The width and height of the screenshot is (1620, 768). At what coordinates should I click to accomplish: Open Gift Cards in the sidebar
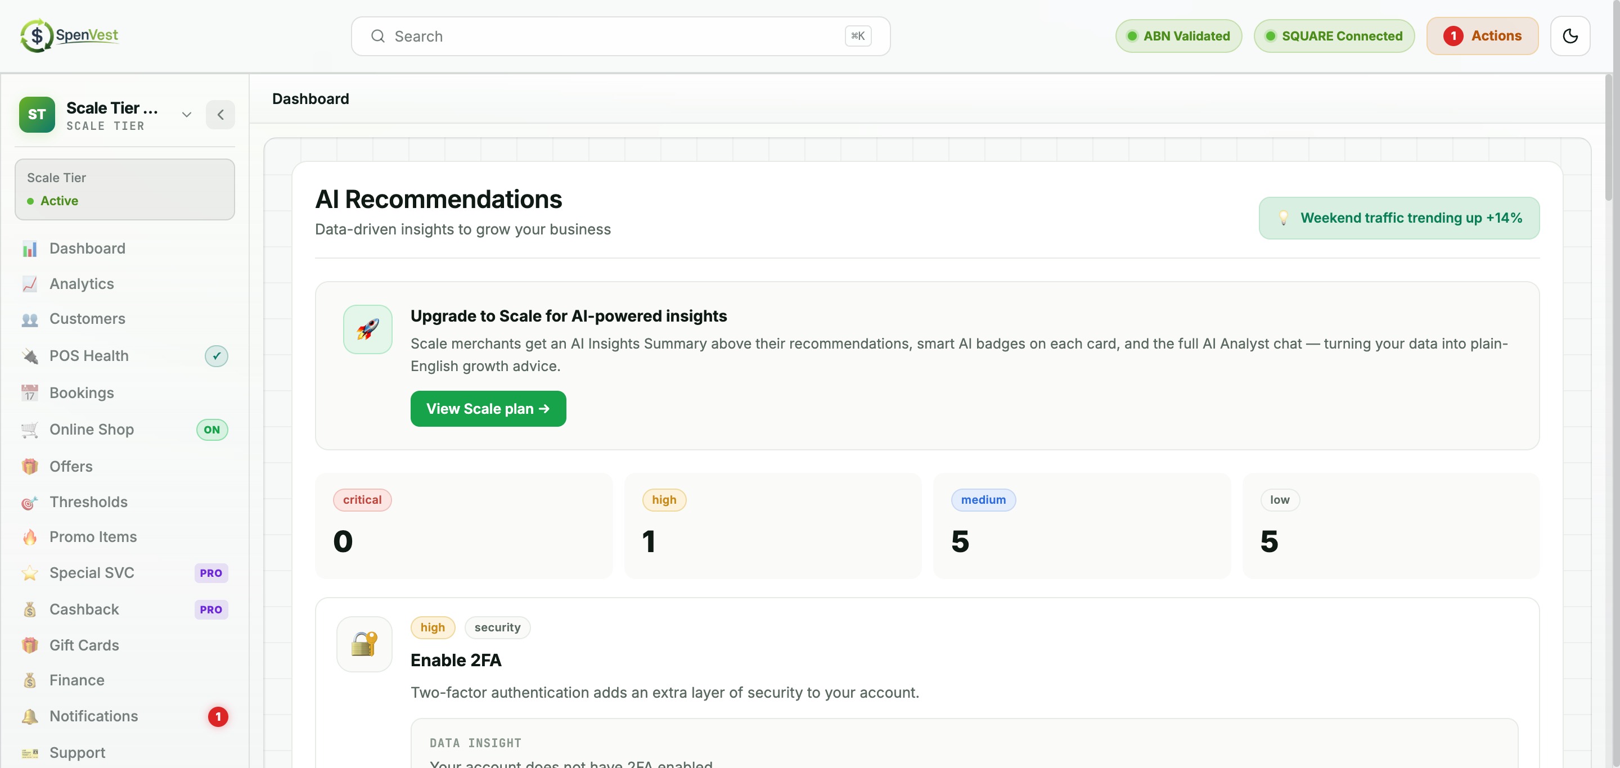tap(124, 645)
